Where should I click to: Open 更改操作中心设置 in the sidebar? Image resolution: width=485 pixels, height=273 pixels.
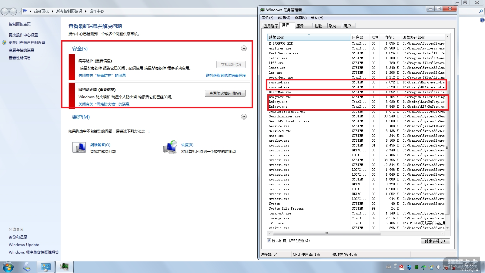coord(23,35)
